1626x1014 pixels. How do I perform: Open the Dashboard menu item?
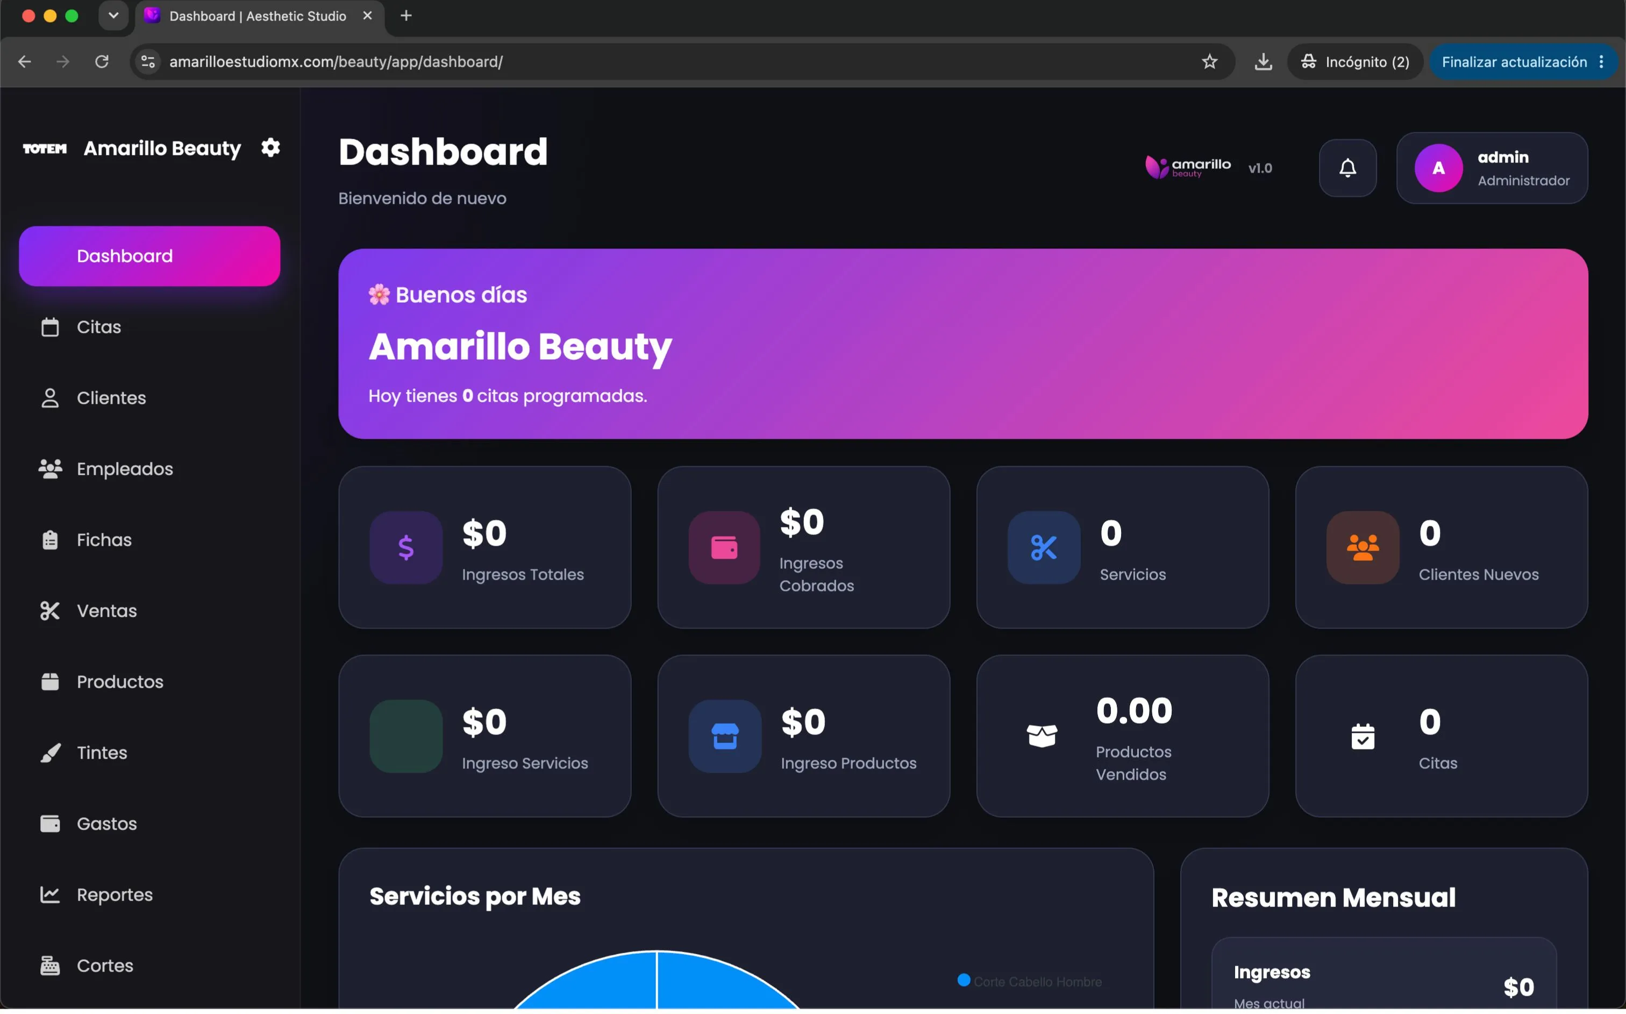pyautogui.click(x=149, y=256)
